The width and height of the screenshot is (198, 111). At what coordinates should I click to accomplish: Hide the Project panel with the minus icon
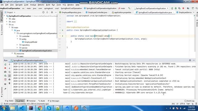[56, 12]
